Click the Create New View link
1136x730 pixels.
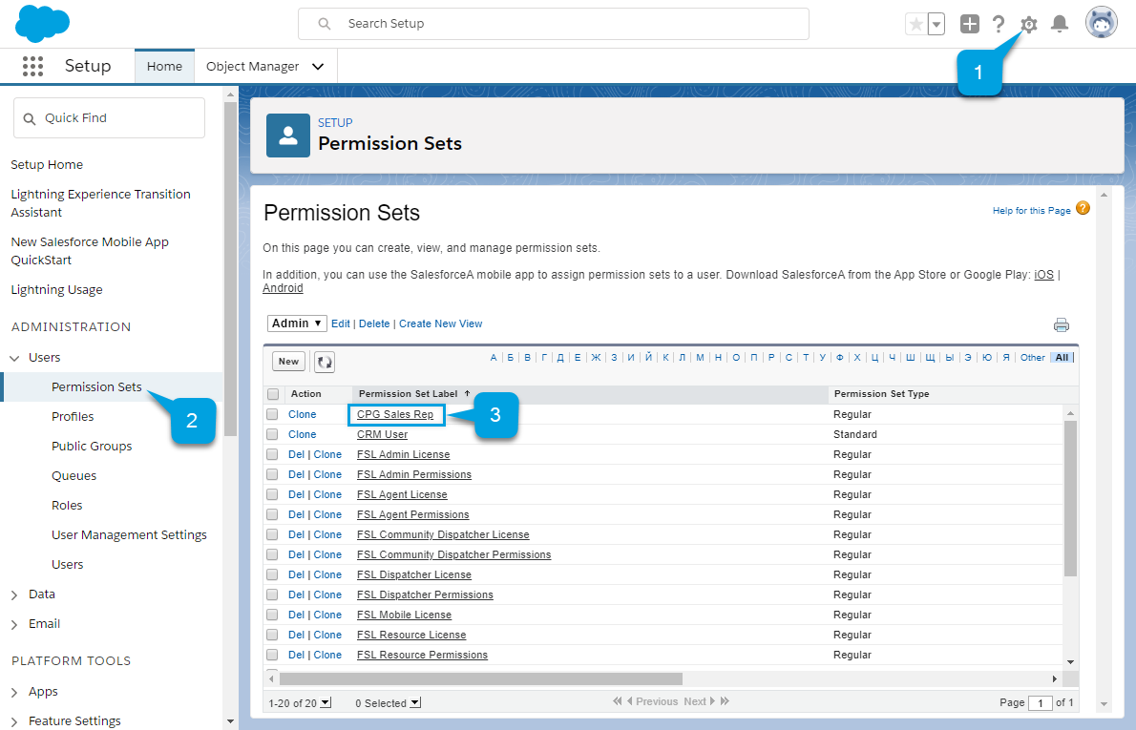440,323
